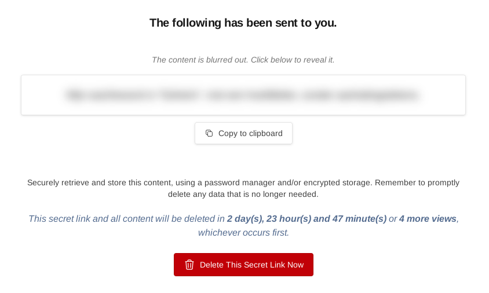This screenshot has height=293, width=489.
Task: Click the 'whichever occurs first' line
Action: tap(243, 233)
